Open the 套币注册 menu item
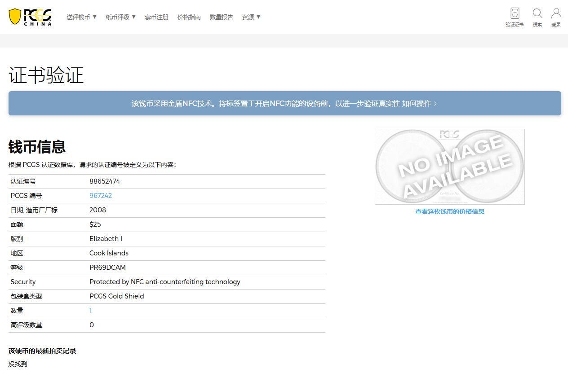Screen dimensions: 568x373 point(156,17)
